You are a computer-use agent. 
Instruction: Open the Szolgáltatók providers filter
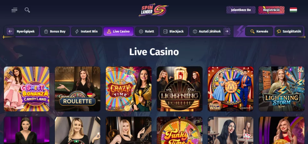click(x=289, y=31)
